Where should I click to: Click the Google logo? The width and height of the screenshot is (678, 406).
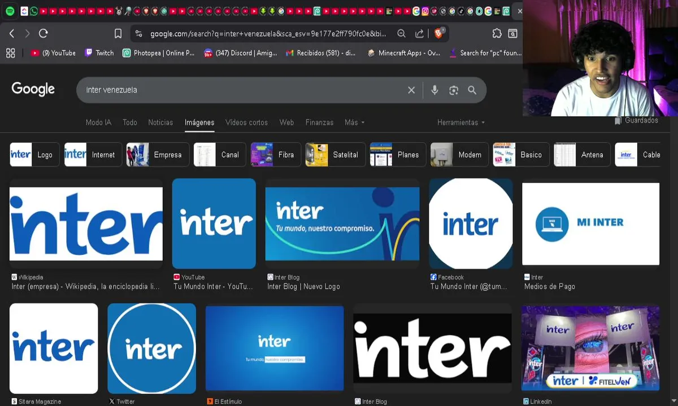tap(33, 89)
